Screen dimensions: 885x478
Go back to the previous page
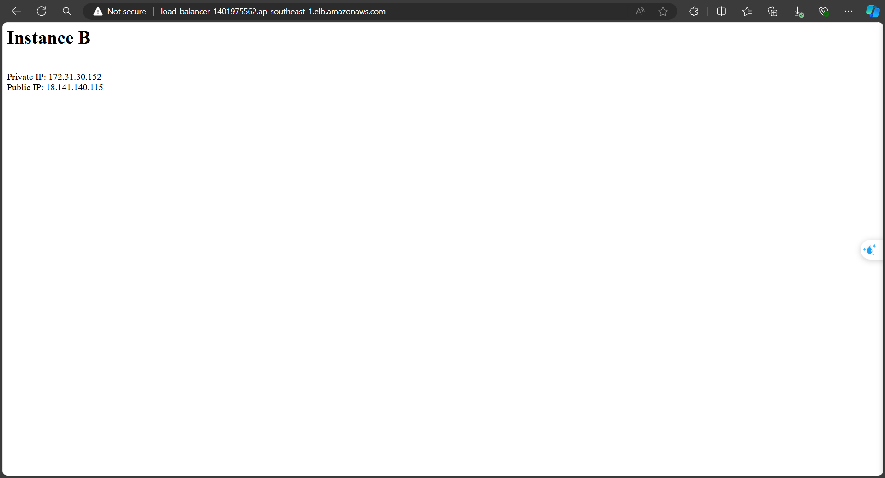16,12
